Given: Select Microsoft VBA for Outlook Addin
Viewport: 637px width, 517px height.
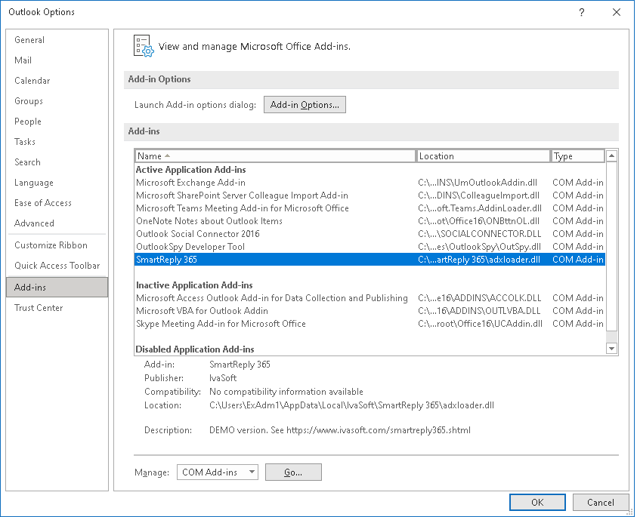Looking at the screenshot, I should tap(302, 310).
